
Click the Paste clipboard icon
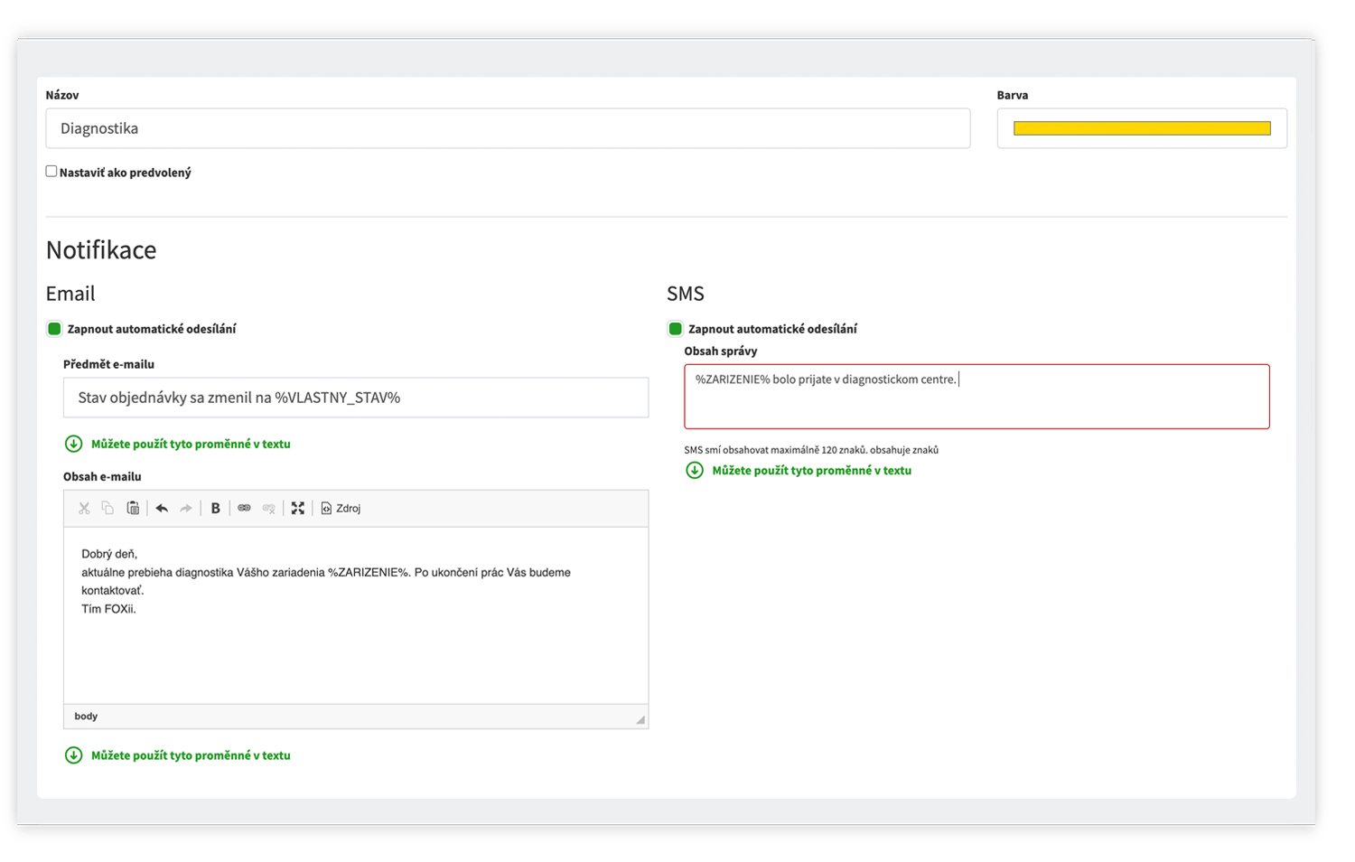133,509
